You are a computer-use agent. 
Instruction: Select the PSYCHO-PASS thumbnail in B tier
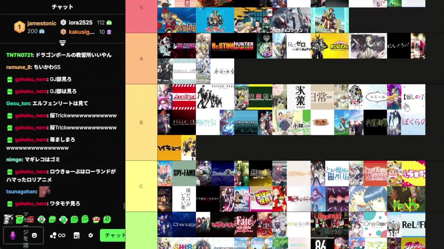point(215,97)
